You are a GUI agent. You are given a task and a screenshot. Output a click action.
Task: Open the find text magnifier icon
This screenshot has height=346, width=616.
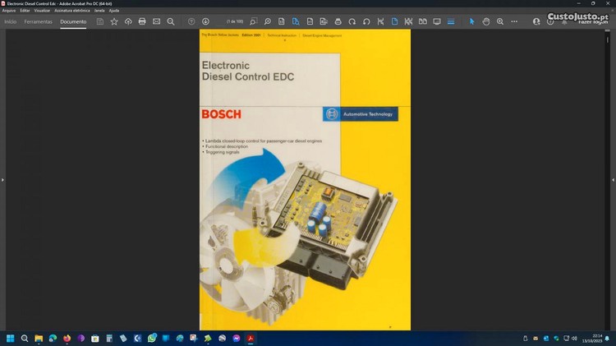170,21
